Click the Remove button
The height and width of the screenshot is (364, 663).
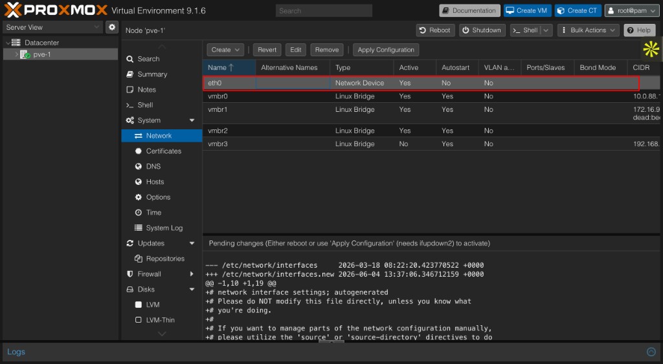327,50
